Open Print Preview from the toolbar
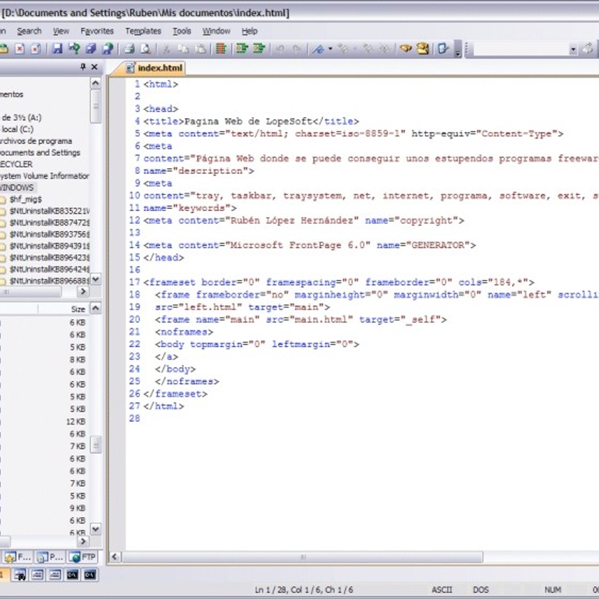The height and width of the screenshot is (599, 599). pyautogui.click(x=145, y=49)
